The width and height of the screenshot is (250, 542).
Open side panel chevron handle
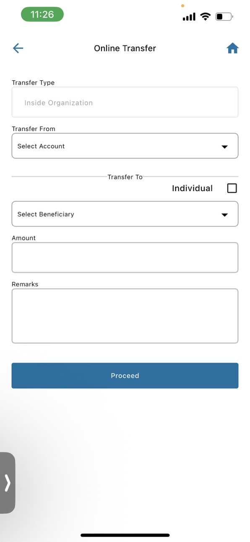pyautogui.click(x=8, y=483)
